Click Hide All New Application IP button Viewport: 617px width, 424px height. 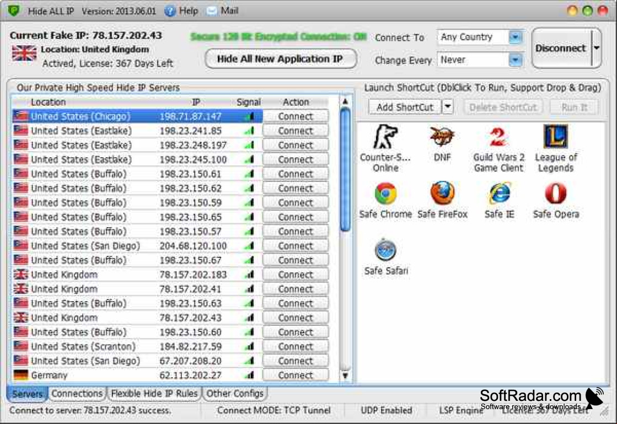280,59
